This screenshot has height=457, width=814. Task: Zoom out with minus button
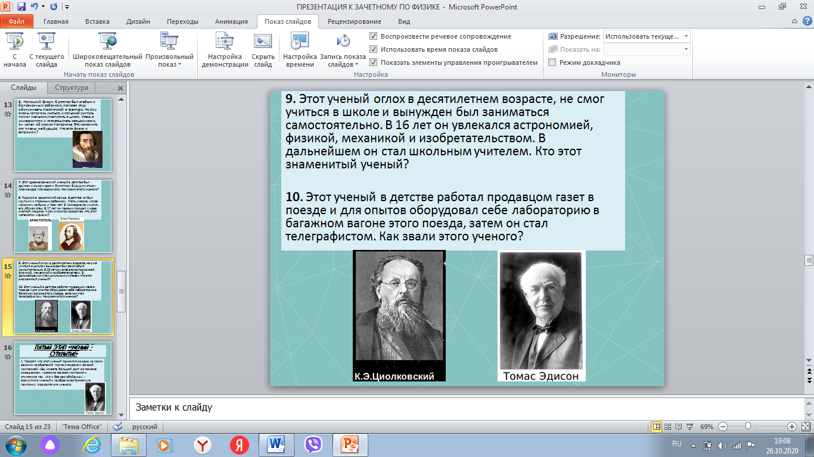tap(722, 427)
